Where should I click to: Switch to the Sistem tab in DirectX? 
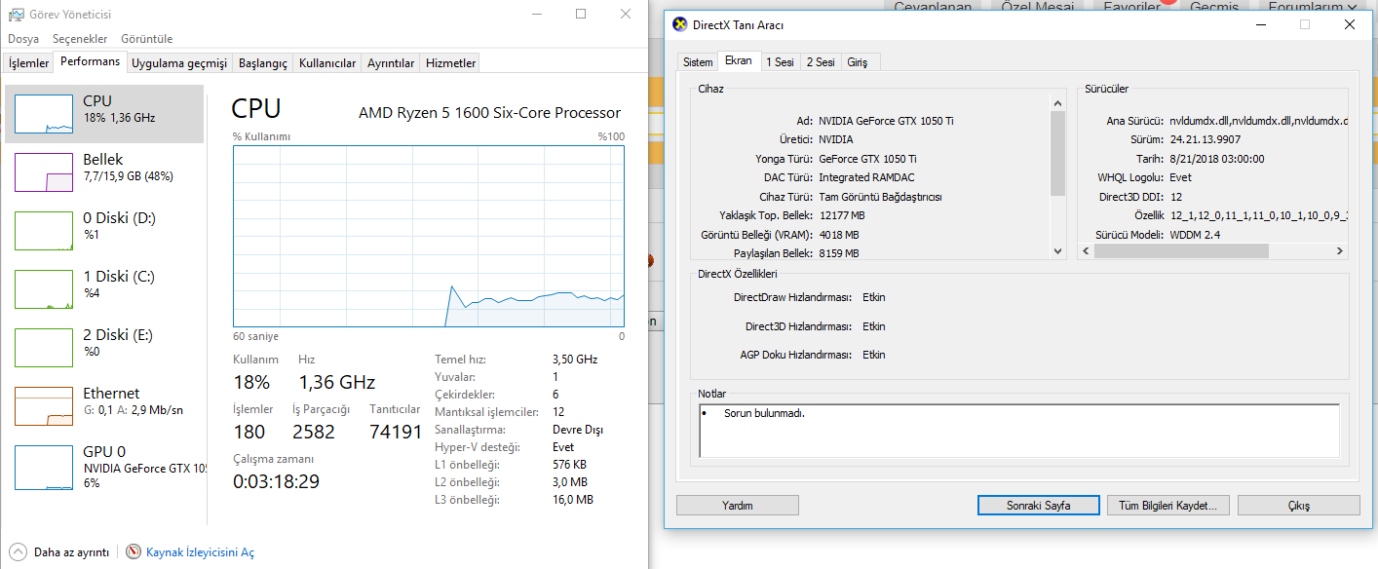click(x=698, y=62)
